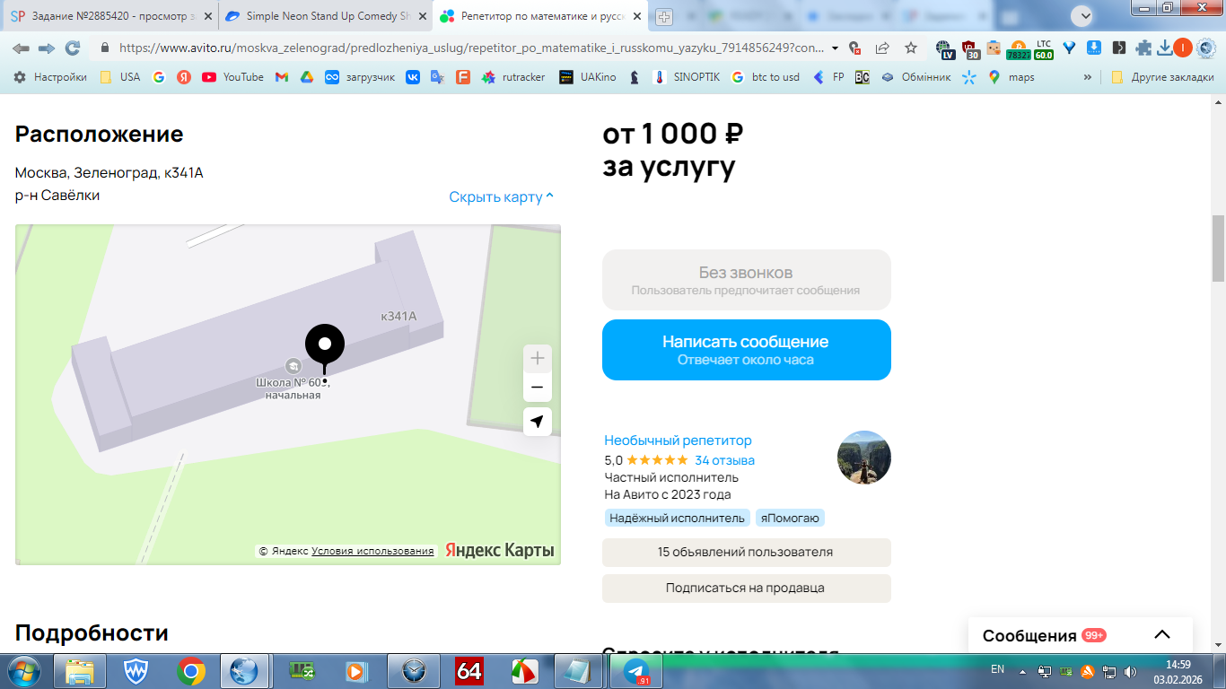Show more bookmarks with the chevron
The width and height of the screenshot is (1226, 689).
point(1088,77)
